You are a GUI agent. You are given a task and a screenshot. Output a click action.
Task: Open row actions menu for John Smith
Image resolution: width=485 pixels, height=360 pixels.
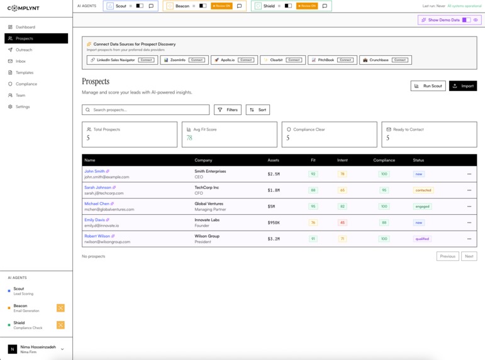[469, 174]
